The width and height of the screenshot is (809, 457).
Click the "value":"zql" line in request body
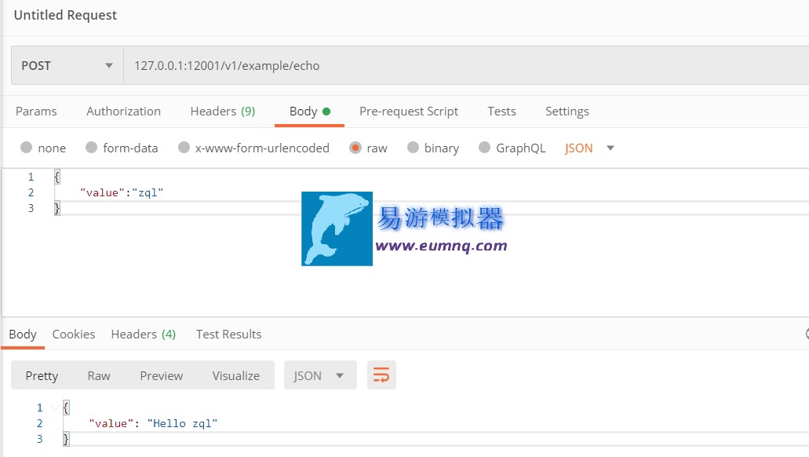[122, 192]
